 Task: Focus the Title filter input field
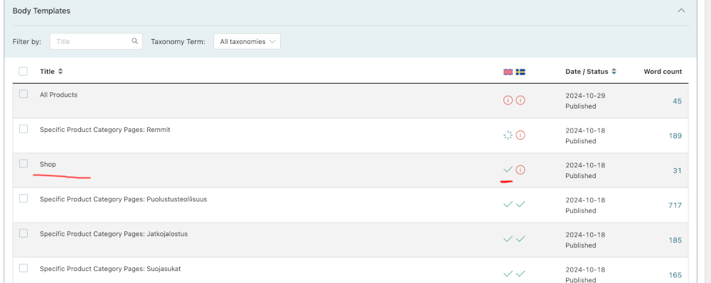(x=96, y=41)
